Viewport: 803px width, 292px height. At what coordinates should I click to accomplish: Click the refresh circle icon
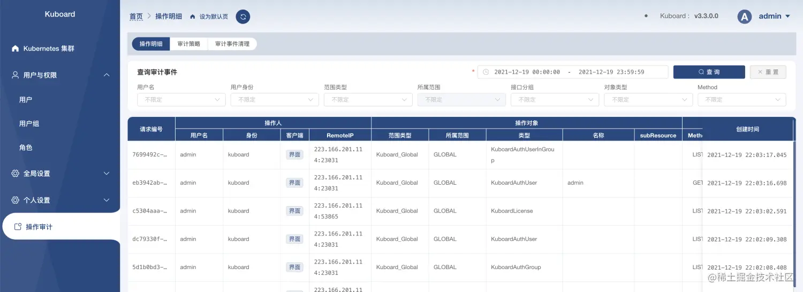click(x=243, y=17)
